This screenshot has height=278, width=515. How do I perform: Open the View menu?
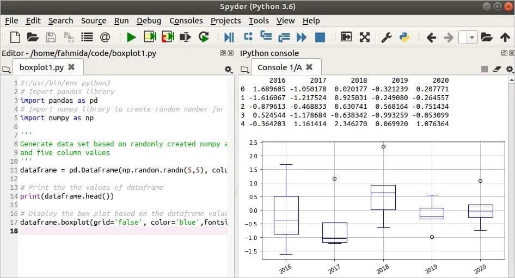click(285, 21)
